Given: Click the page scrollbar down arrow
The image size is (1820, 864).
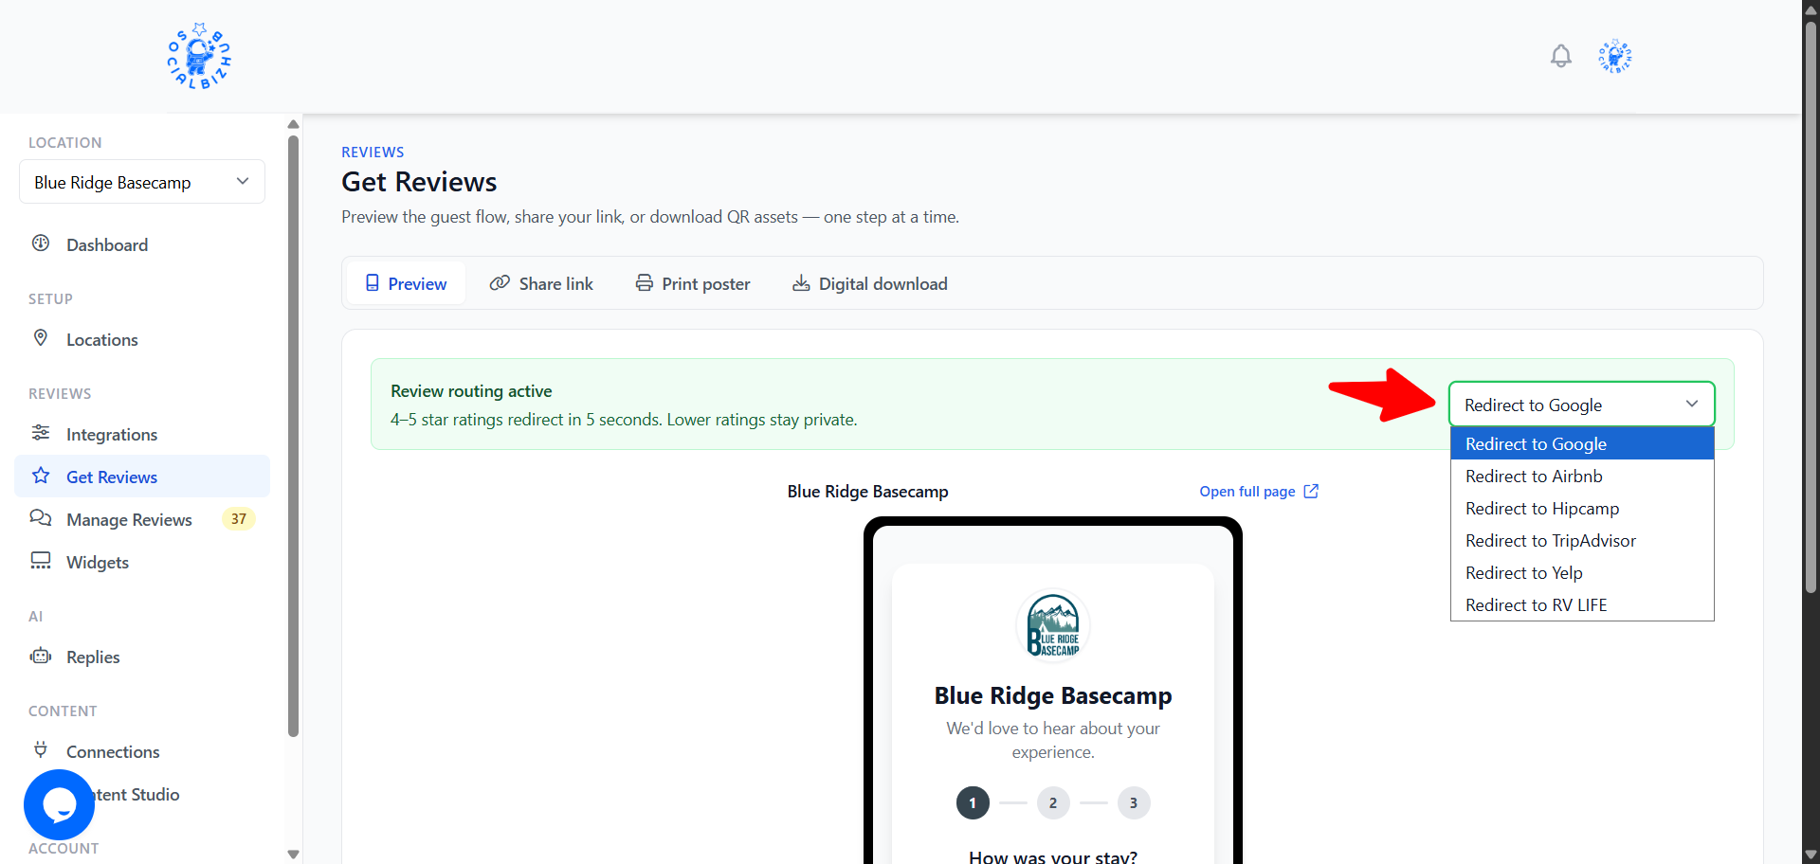Looking at the screenshot, I should pyautogui.click(x=1811, y=855).
